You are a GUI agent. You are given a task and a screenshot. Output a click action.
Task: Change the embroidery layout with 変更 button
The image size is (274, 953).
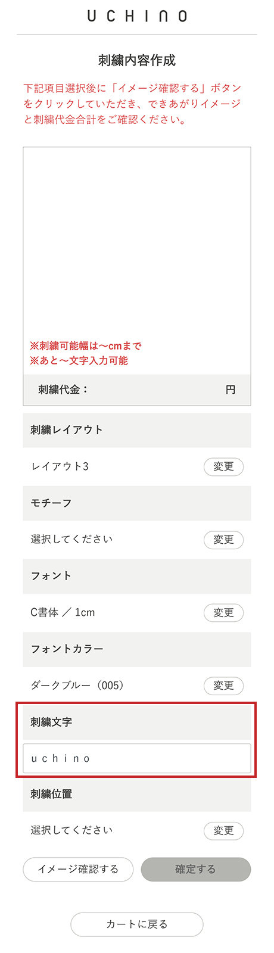[x=223, y=466]
